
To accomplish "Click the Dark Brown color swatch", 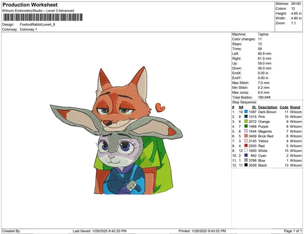I will tap(246, 112).
